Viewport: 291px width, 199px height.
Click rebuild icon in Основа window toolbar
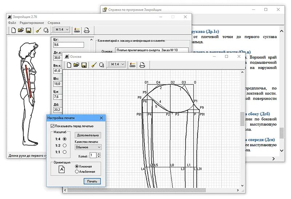coord(101,65)
